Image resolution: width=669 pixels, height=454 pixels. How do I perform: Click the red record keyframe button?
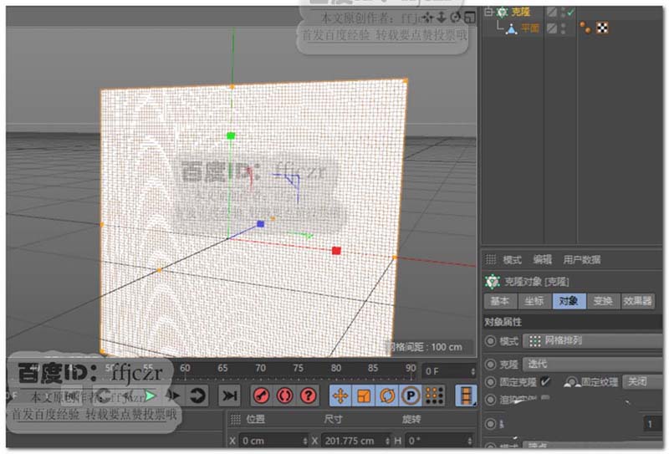(261, 396)
